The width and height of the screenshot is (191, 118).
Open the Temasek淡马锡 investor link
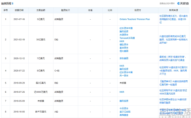[127, 38]
